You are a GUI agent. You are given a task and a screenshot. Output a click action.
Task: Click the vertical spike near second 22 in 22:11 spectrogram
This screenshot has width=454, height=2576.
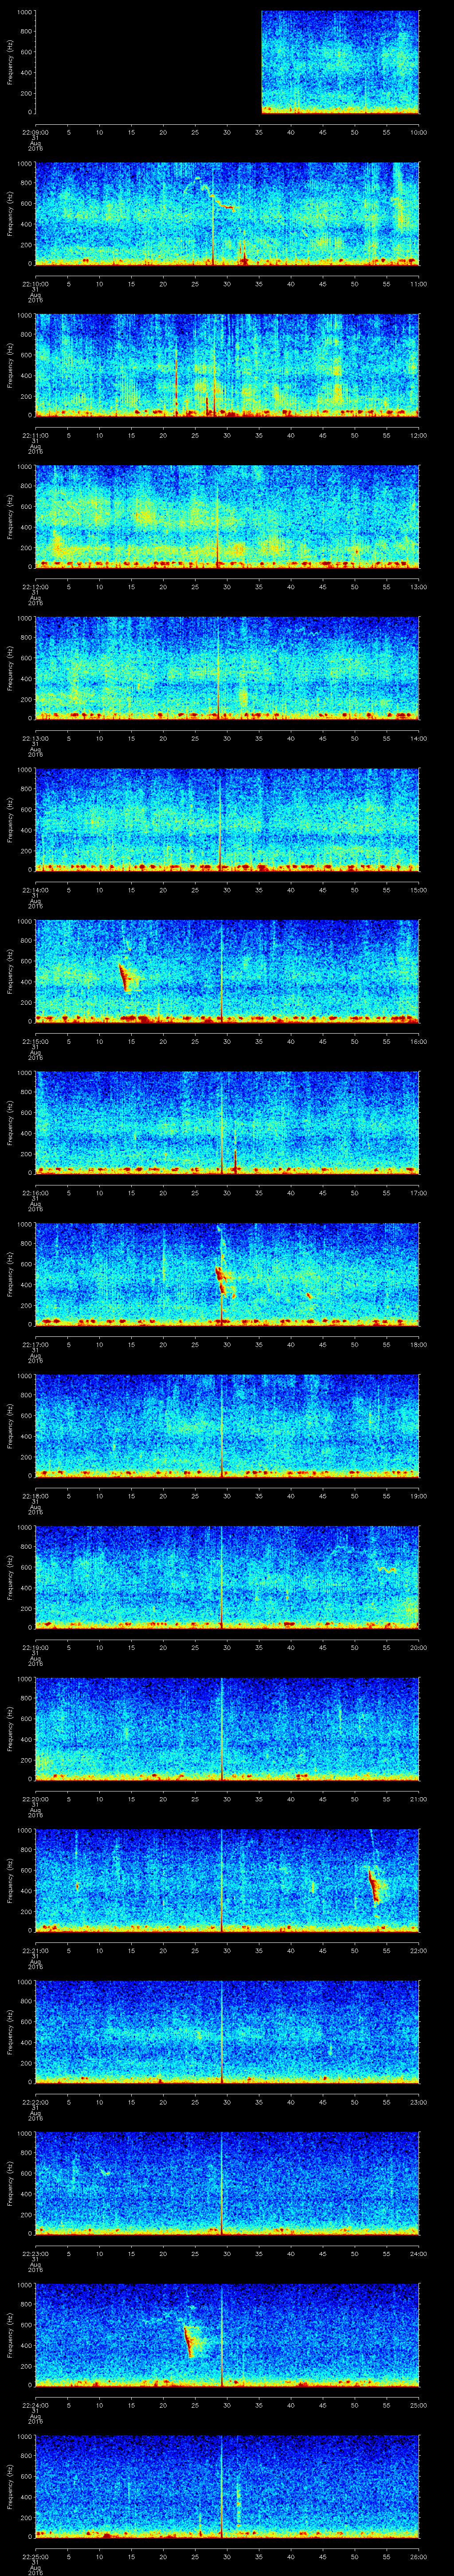pyautogui.click(x=176, y=380)
